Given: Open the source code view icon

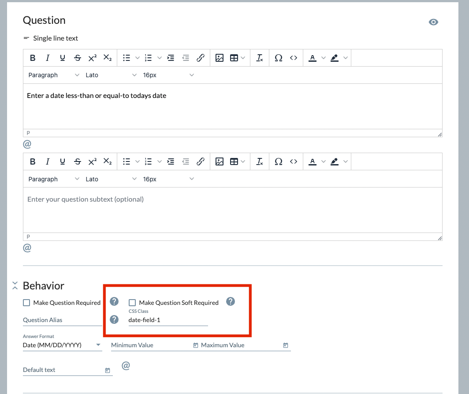Looking at the screenshot, I should click(x=294, y=57).
